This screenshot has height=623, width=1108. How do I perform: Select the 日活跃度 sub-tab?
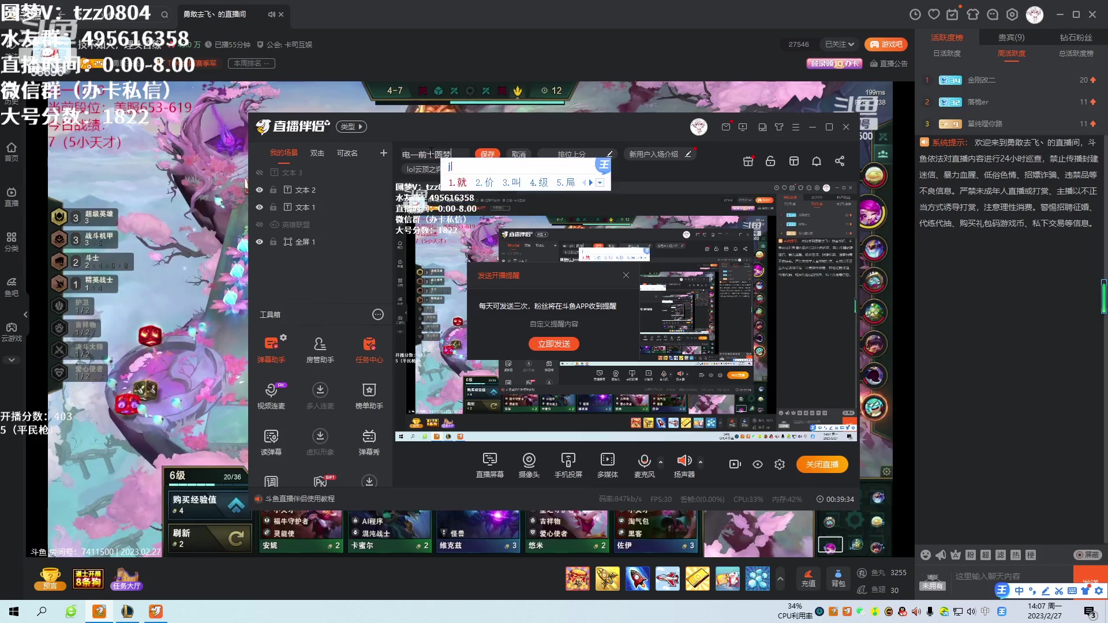click(947, 53)
